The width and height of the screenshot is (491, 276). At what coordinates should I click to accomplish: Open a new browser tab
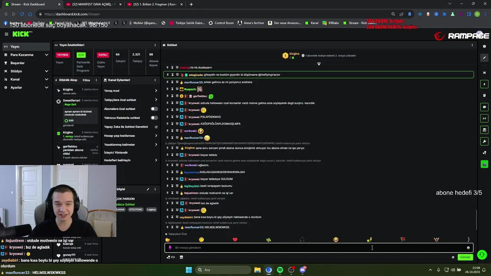tap(191, 4)
